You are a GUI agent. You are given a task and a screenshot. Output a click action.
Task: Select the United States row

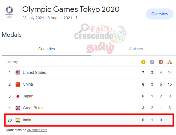[x=90, y=72]
